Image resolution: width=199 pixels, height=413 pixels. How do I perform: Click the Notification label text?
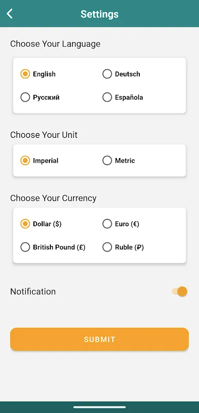point(33,292)
